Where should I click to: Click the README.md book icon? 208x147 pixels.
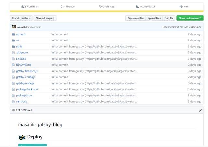tap(13, 110)
